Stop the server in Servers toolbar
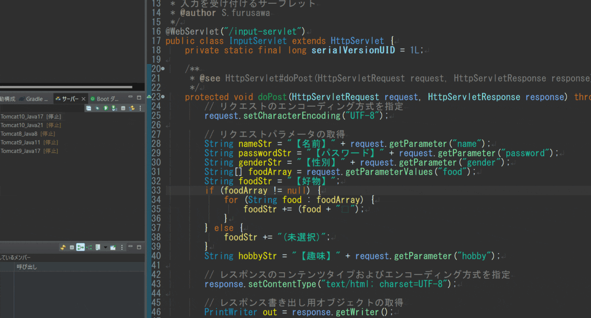591x318 pixels. coord(123,108)
